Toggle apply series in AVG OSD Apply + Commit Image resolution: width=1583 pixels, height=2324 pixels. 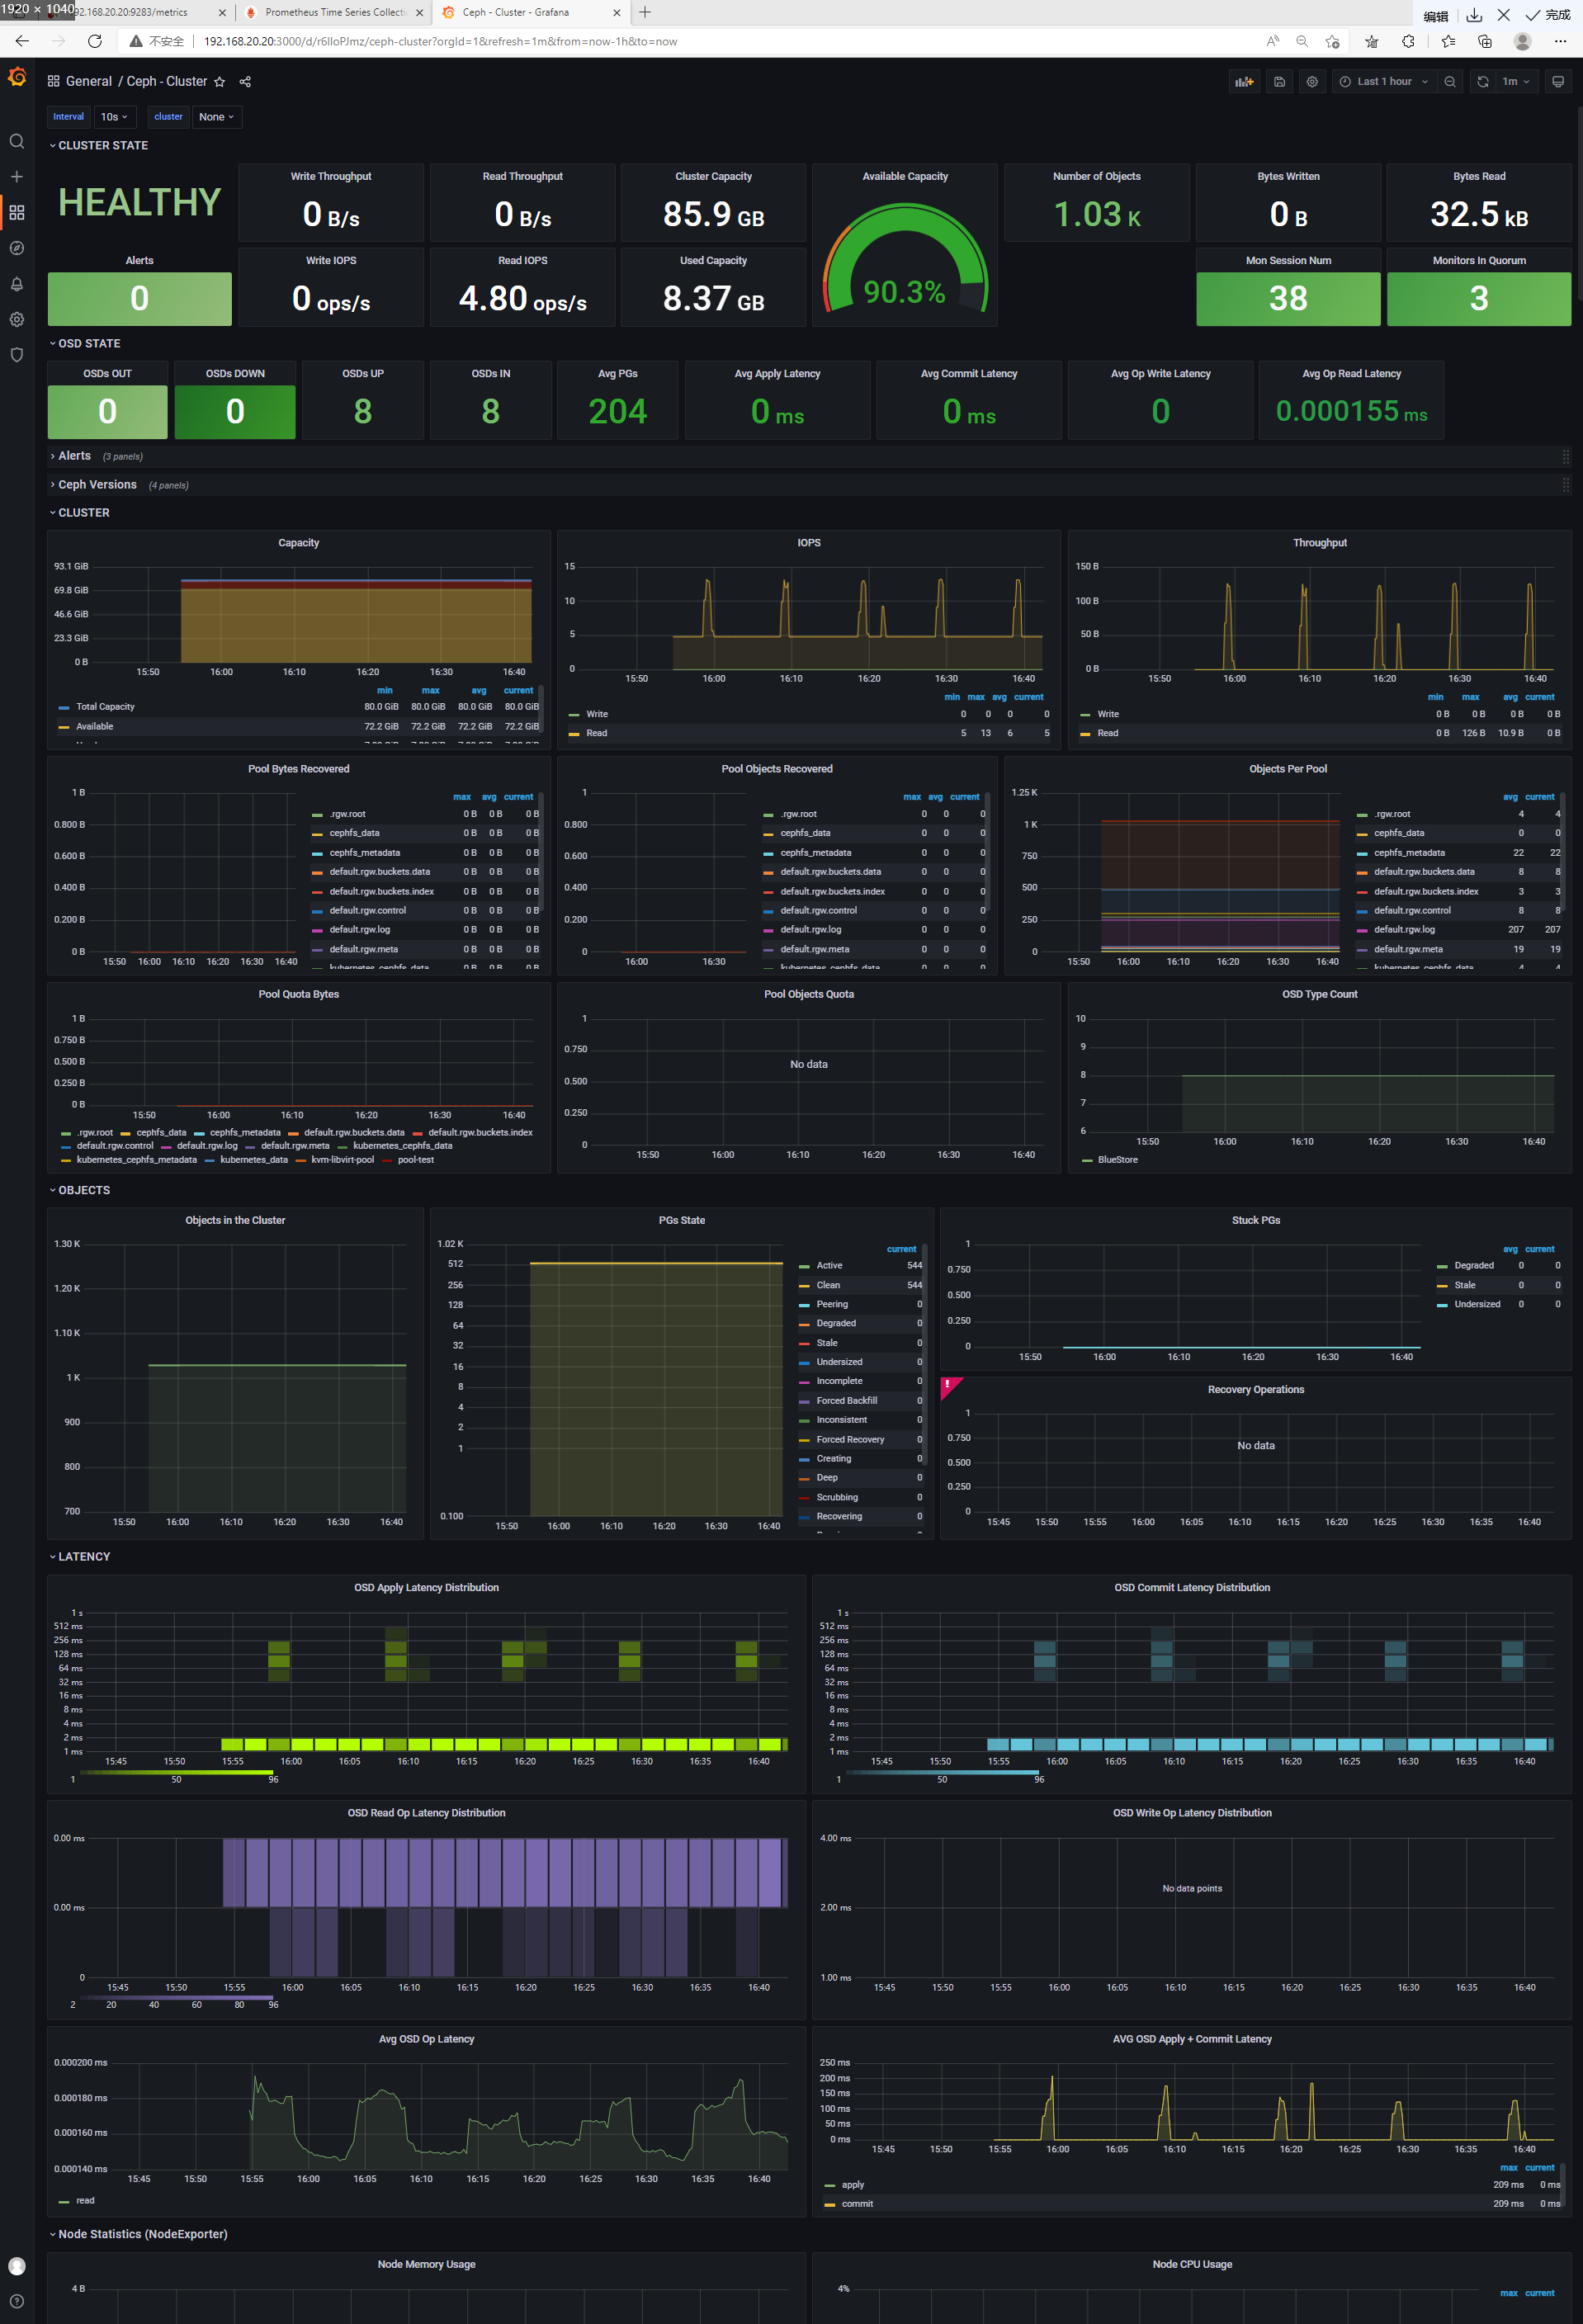click(x=853, y=2185)
